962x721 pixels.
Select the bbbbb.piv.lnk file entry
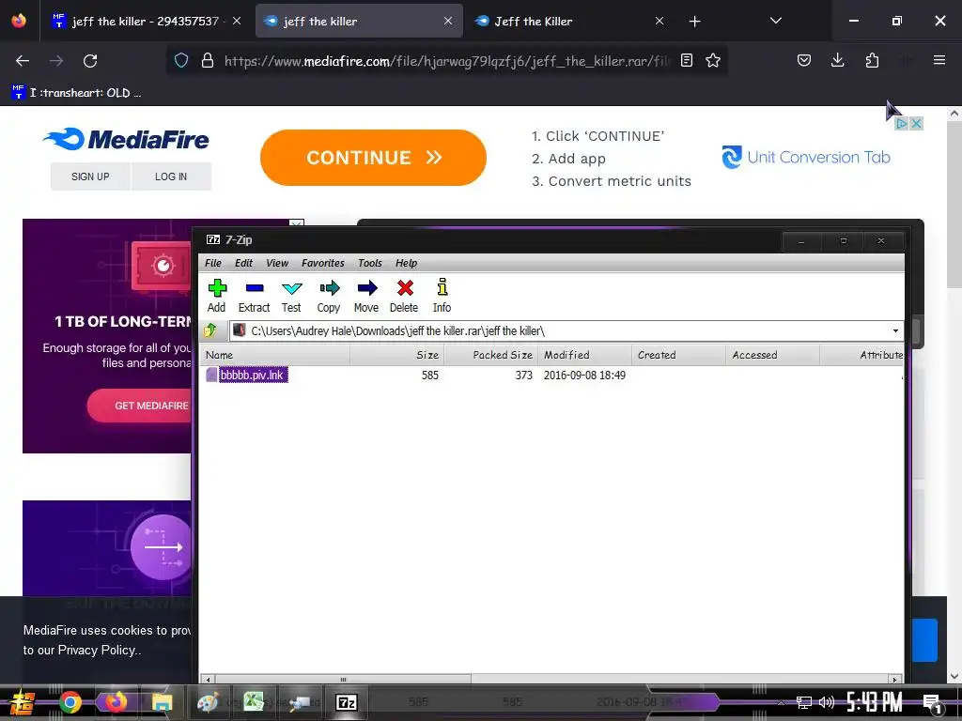pos(253,375)
